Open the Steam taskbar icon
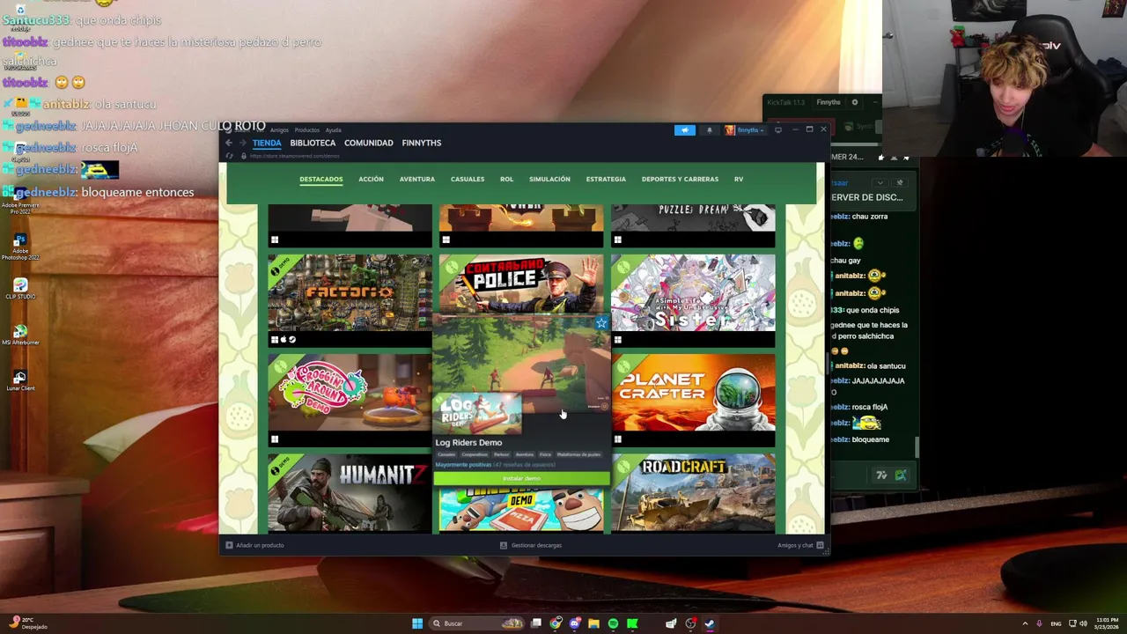The height and width of the screenshot is (634, 1127). click(709, 623)
